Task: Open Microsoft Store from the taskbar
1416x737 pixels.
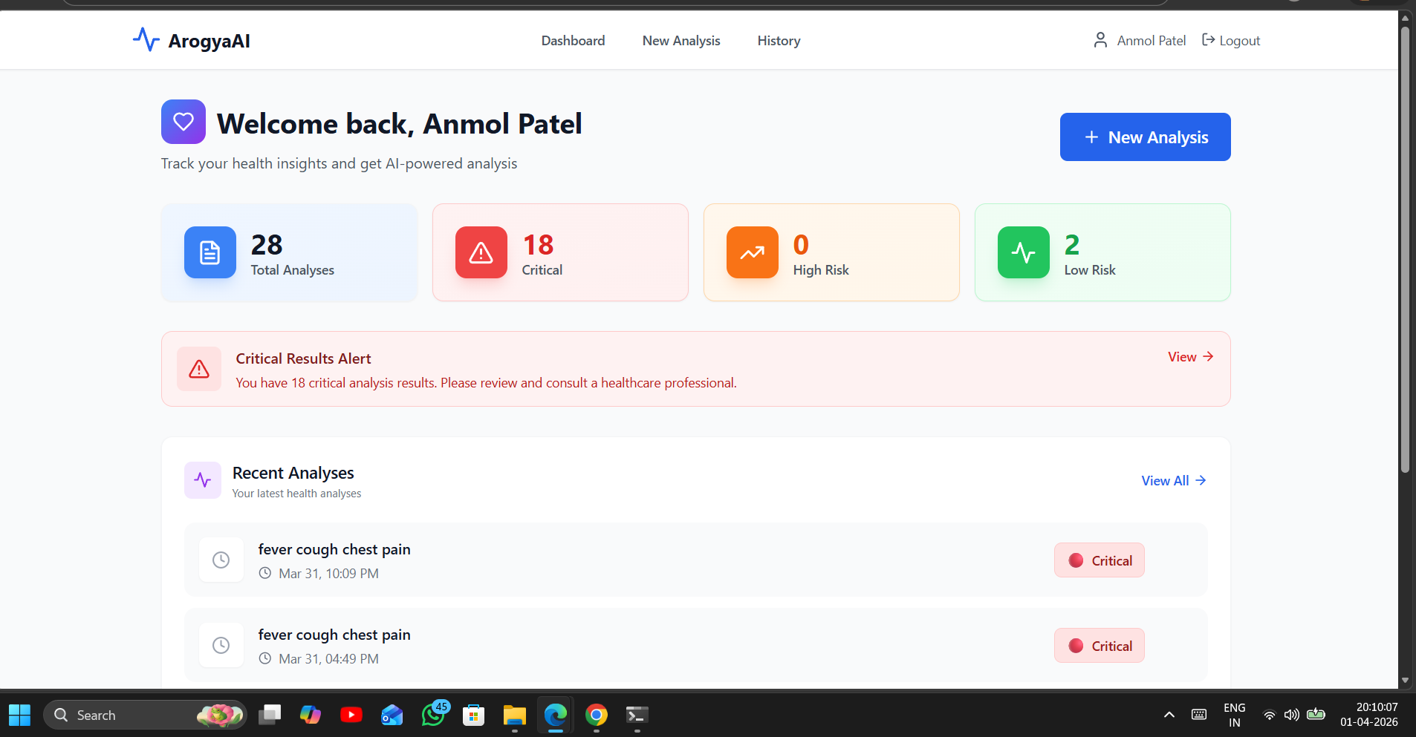Action: [x=474, y=715]
